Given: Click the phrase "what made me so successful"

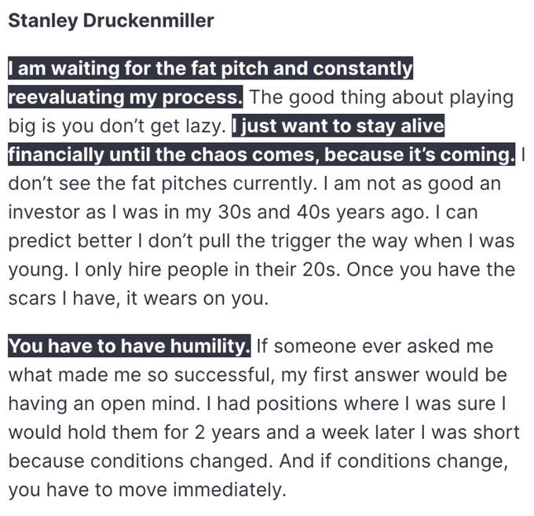Looking at the screenshot, I should click(x=139, y=375).
